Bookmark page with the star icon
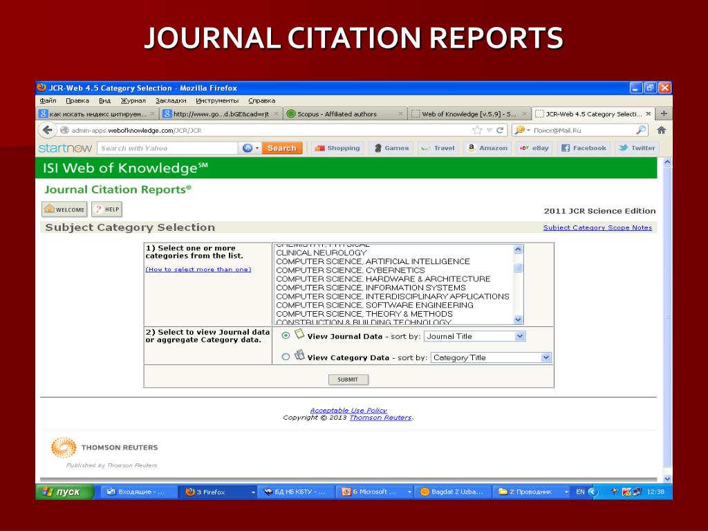This screenshot has width=708, height=531. pos(477,130)
